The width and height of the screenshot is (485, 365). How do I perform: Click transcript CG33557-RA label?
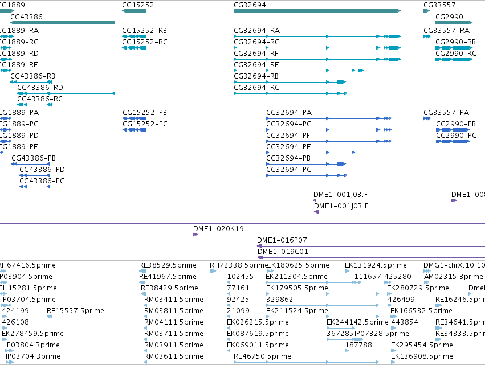(x=446, y=31)
